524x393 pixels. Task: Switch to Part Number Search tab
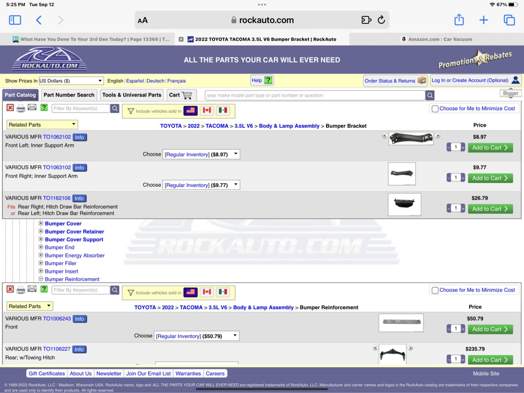[x=69, y=95]
